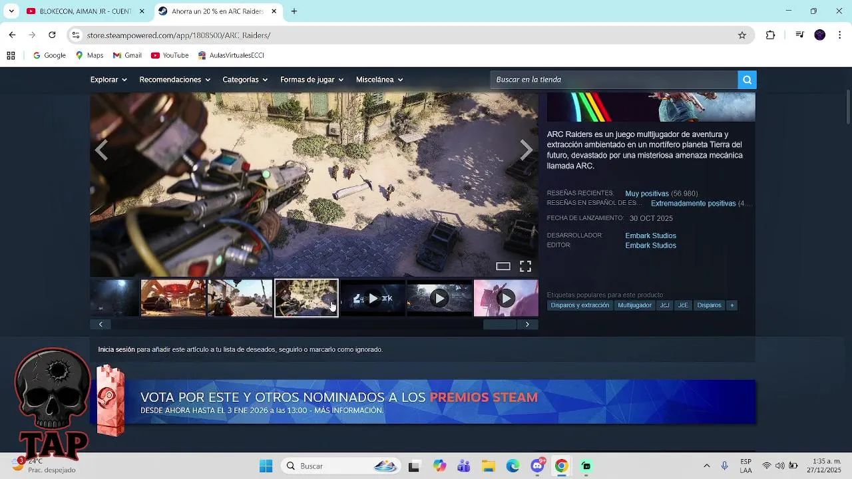The width and height of the screenshot is (852, 479).
Task: Expand Formas de jugar menu
Action: click(312, 80)
